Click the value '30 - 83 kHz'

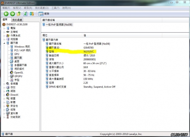(89, 71)
